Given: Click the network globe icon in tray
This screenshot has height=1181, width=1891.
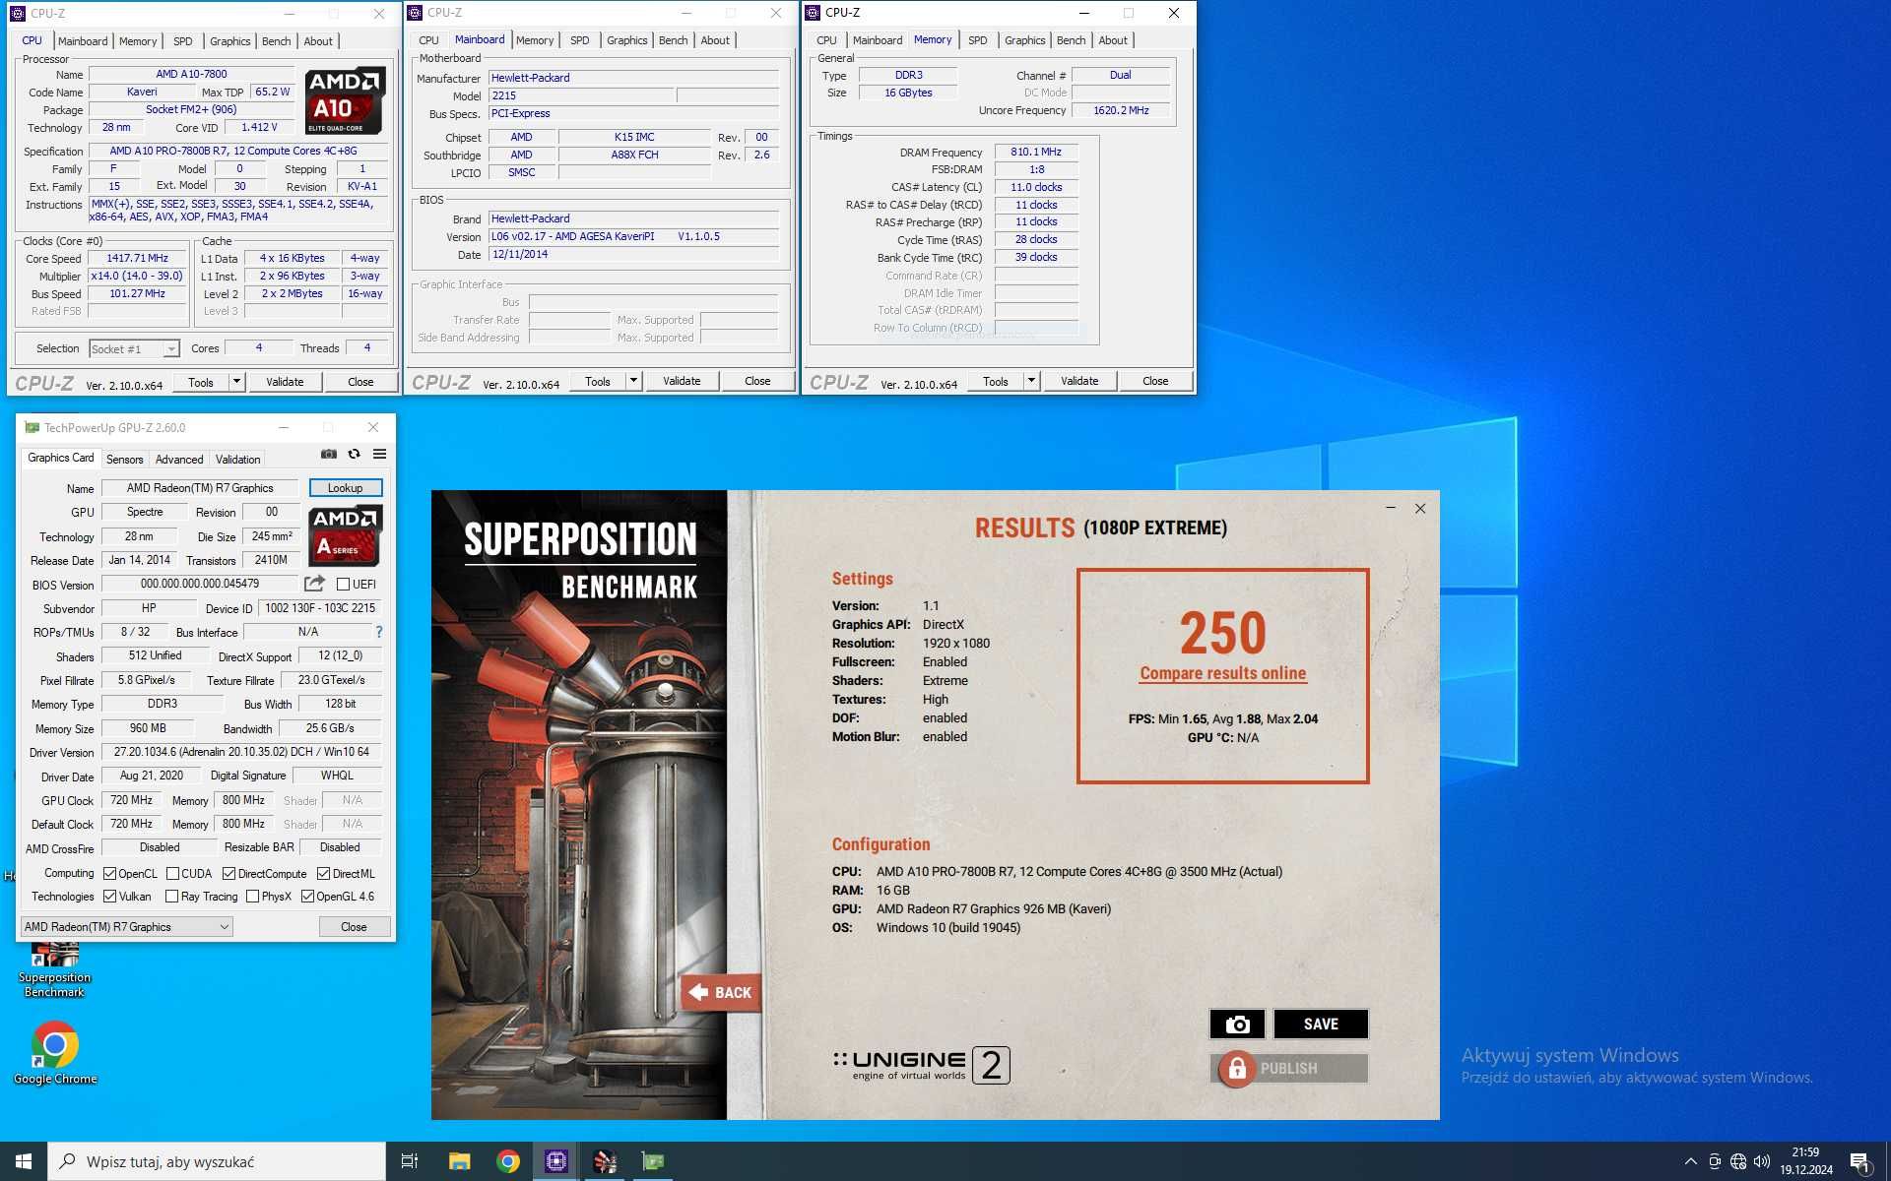Looking at the screenshot, I should 1738,1161.
